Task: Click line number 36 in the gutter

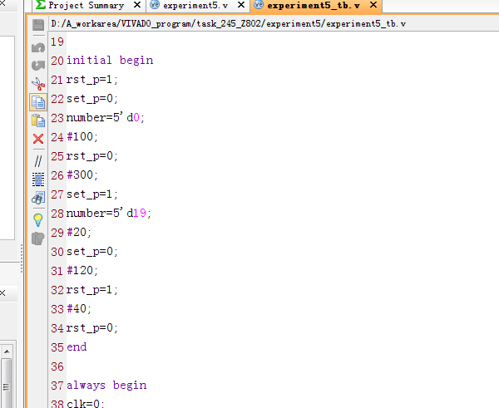Action: click(x=57, y=366)
